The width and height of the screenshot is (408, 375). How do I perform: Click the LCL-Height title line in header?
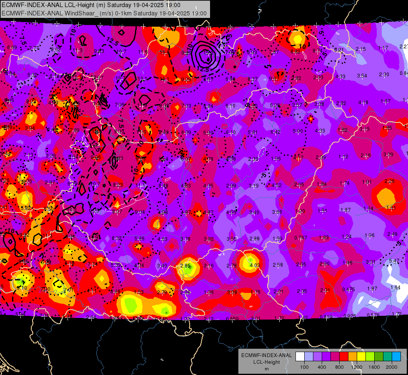point(91,5)
